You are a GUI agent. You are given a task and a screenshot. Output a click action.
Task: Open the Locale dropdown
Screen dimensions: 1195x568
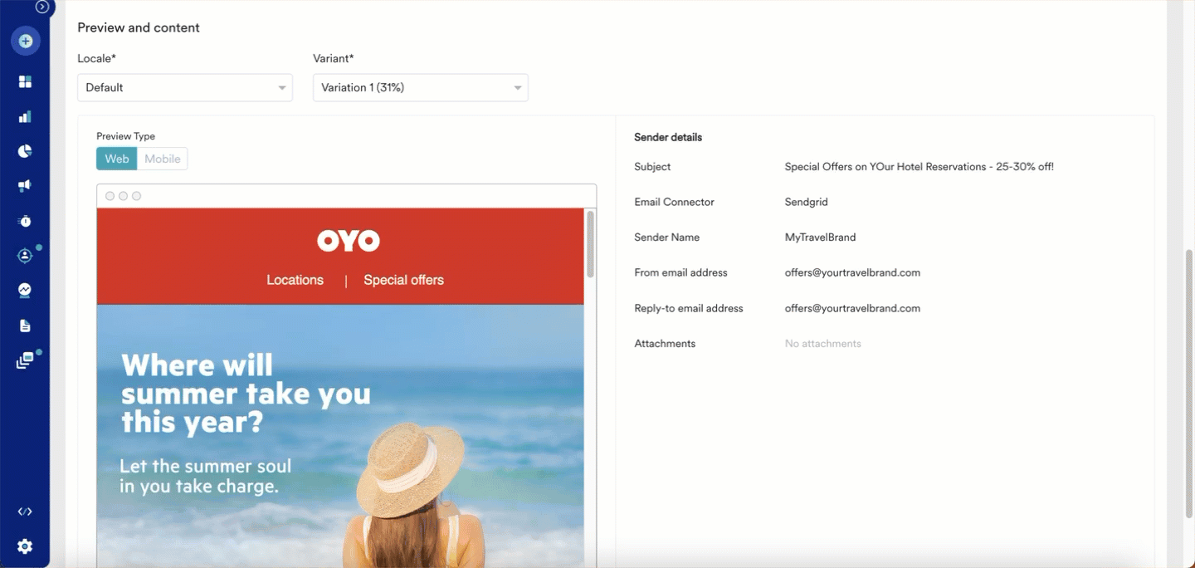[x=184, y=87]
